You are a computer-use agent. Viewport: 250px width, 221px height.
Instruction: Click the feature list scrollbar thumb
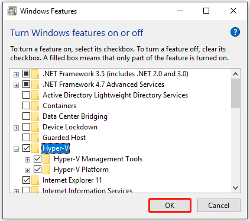coord(235,93)
